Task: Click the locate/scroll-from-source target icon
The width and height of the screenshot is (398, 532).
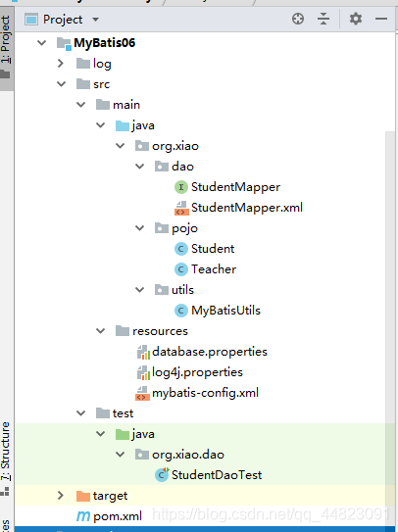Action: (298, 19)
